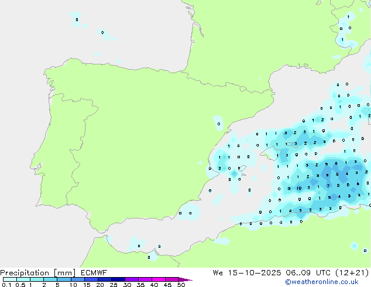Click the above-50 arrow tip of legend
371x287 pixels.
(x=185, y=279)
